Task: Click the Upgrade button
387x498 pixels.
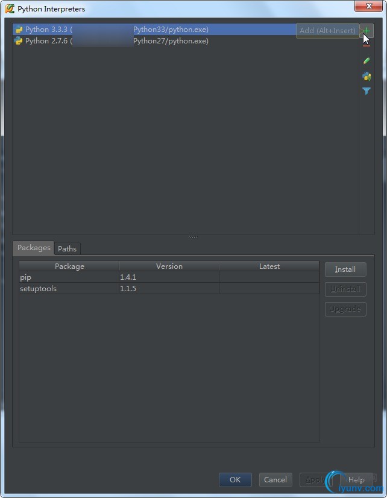Action: coord(345,309)
